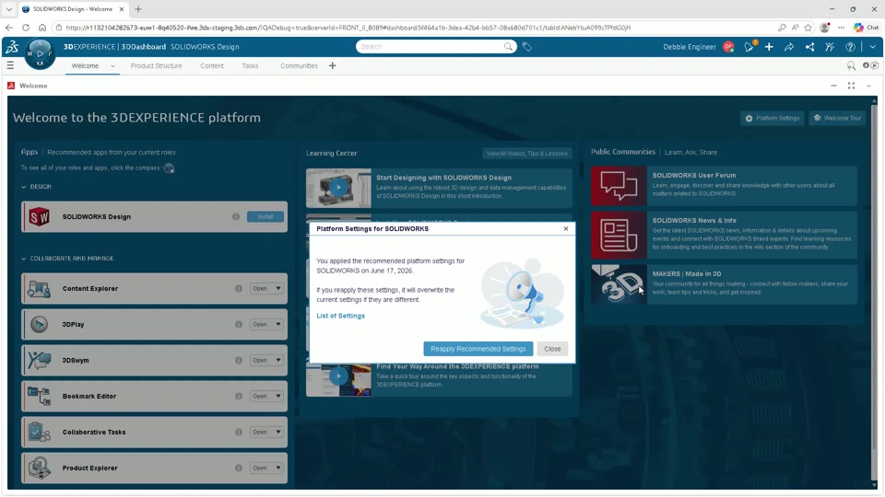
Task: Expand the top bar chevron menu
Action: coord(873,47)
